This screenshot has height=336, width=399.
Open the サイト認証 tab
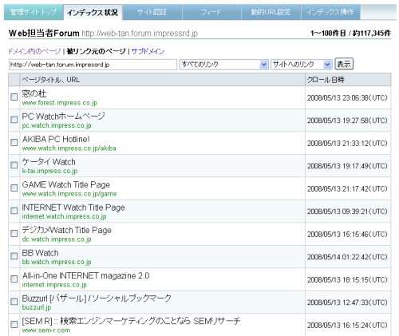click(152, 12)
